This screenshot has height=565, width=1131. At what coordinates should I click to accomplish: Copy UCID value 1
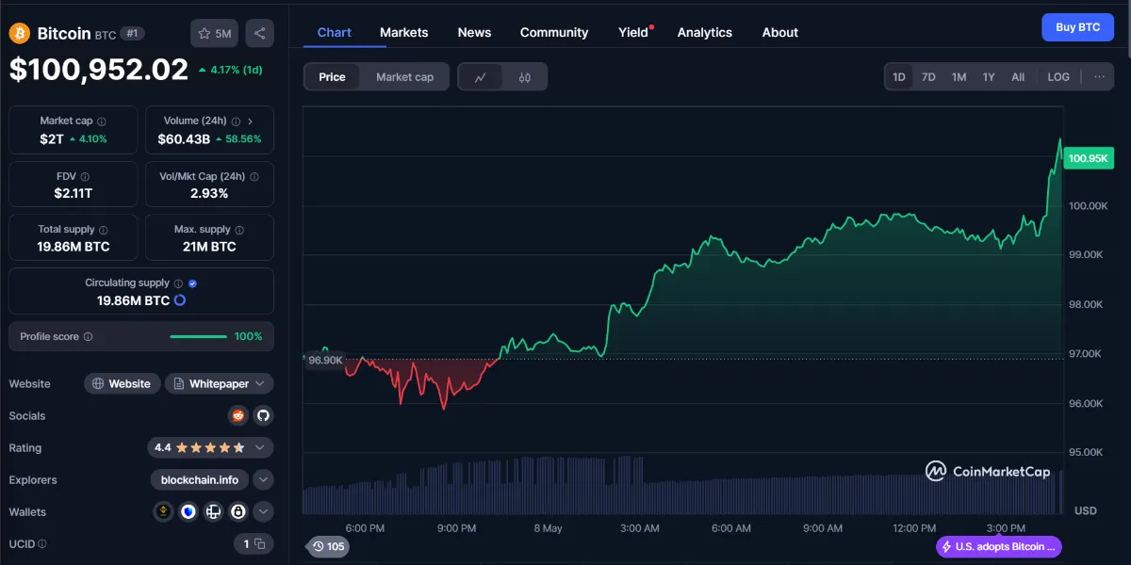254,543
